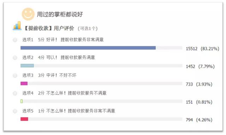Select option 5 radio button (1分 非常不满意)
Image resolution: width=226 pixels, height=135 pixels.
coord(15,111)
